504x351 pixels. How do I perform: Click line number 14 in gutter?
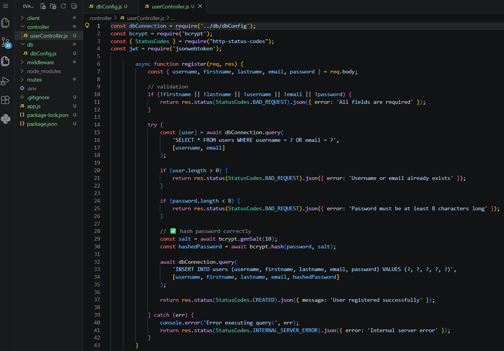pos(97,125)
